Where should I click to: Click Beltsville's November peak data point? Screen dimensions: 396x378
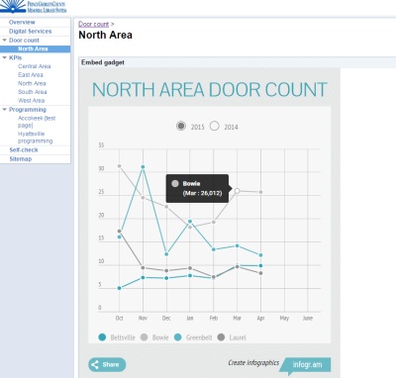143,167
